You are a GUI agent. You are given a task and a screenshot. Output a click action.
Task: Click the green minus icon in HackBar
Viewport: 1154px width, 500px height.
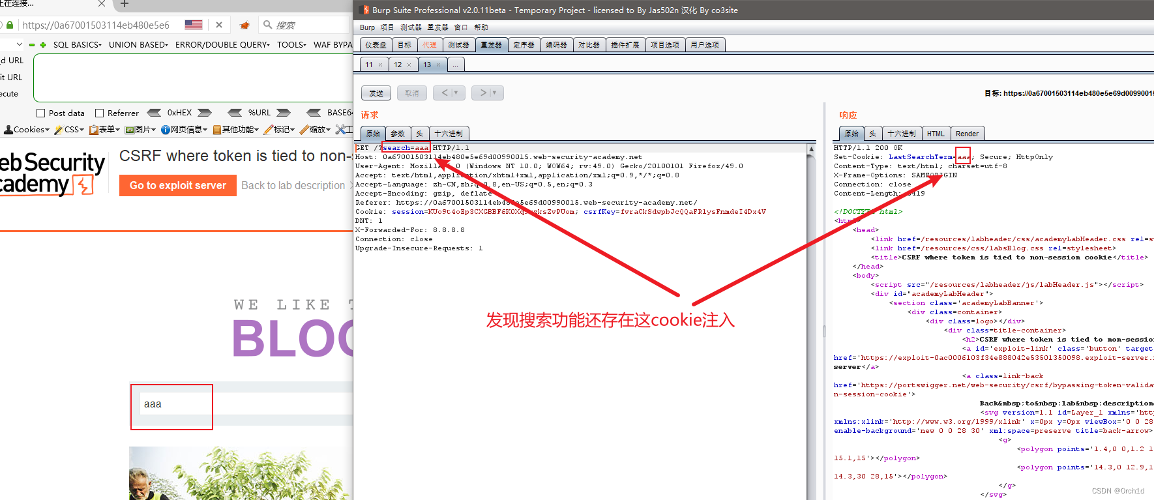pyautogui.click(x=32, y=45)
